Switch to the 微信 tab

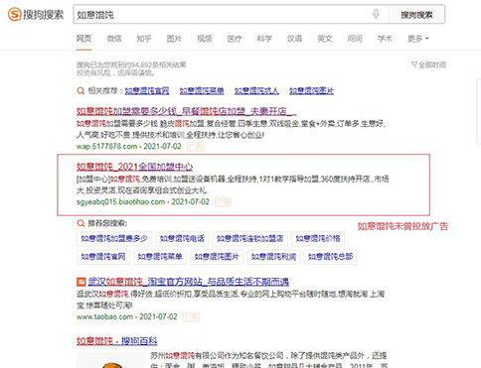[114, 39]
